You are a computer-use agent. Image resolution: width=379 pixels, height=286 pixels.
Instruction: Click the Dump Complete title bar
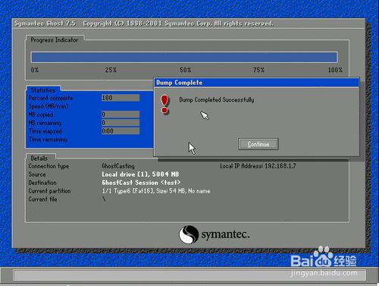click(x=256, y=83)
